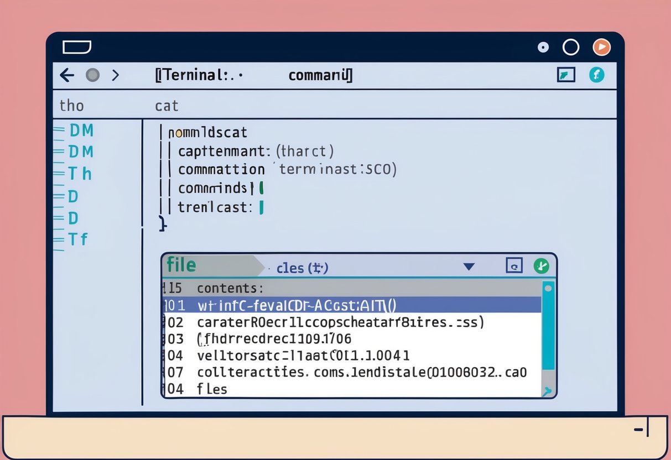The height and width of the screenshot is (460, 671).
Task: Select the teal f icon
Action: click(597, 75)
